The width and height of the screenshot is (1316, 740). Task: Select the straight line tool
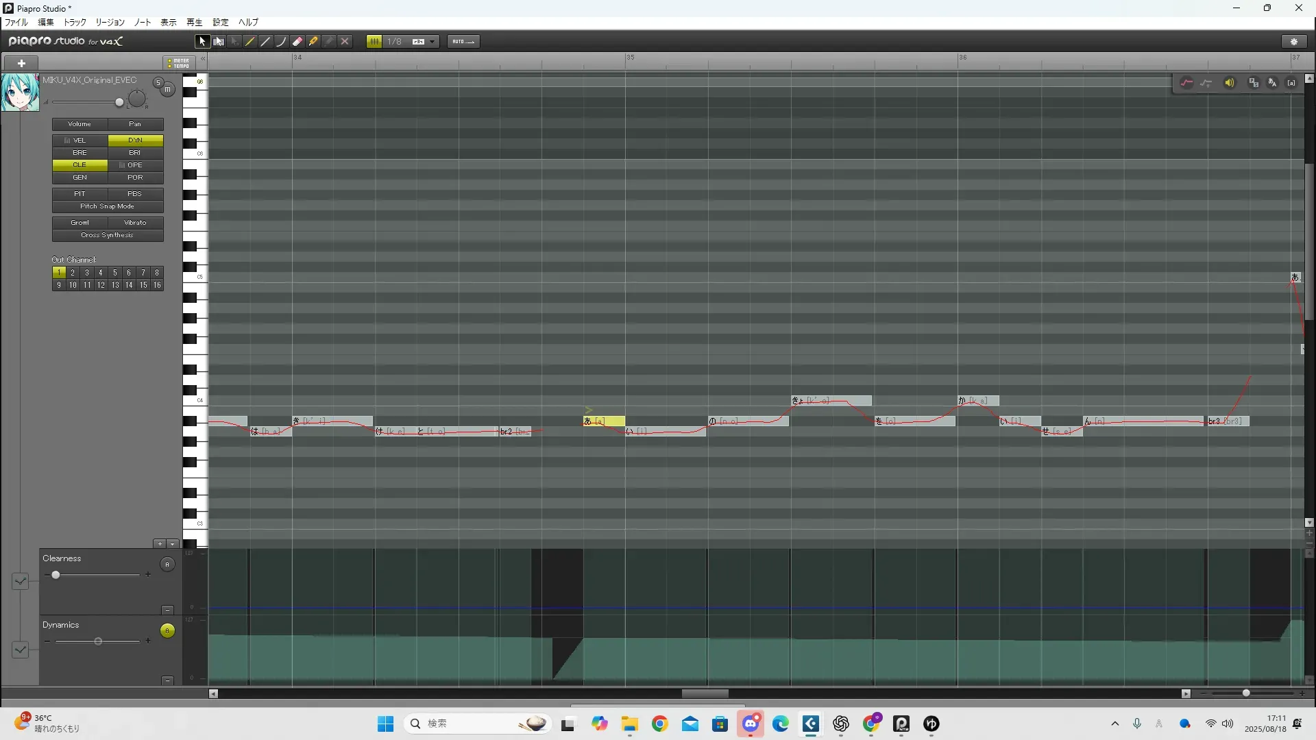pos(266,42)
